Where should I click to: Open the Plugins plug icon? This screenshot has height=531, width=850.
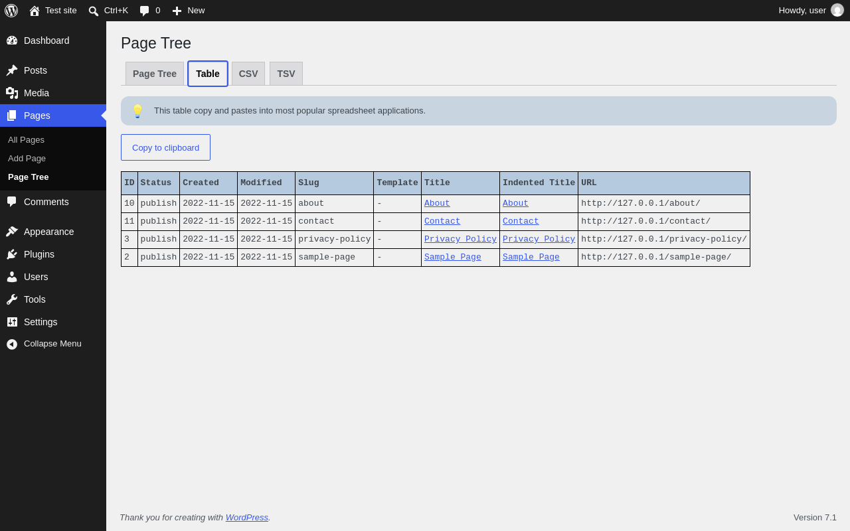point(12,254)
